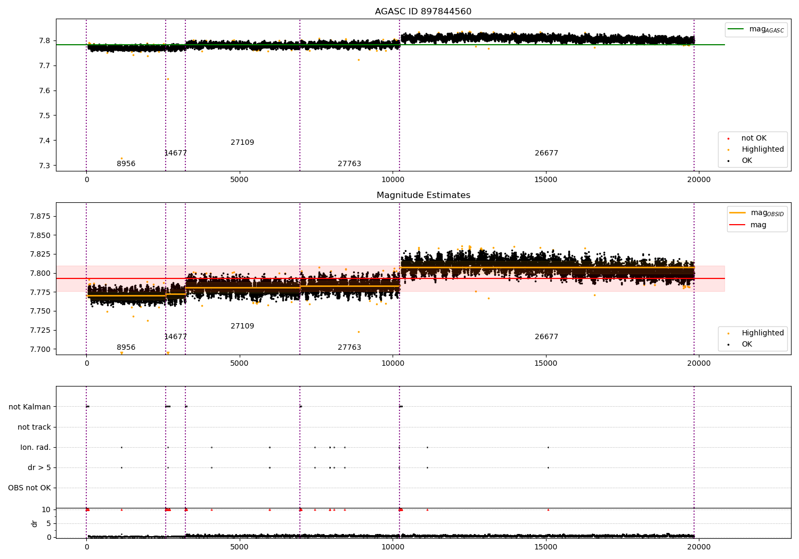This screenshot has width=799, height=559.
Task: Click the 10 tick on the dr axis
Action: click(46, 510)
